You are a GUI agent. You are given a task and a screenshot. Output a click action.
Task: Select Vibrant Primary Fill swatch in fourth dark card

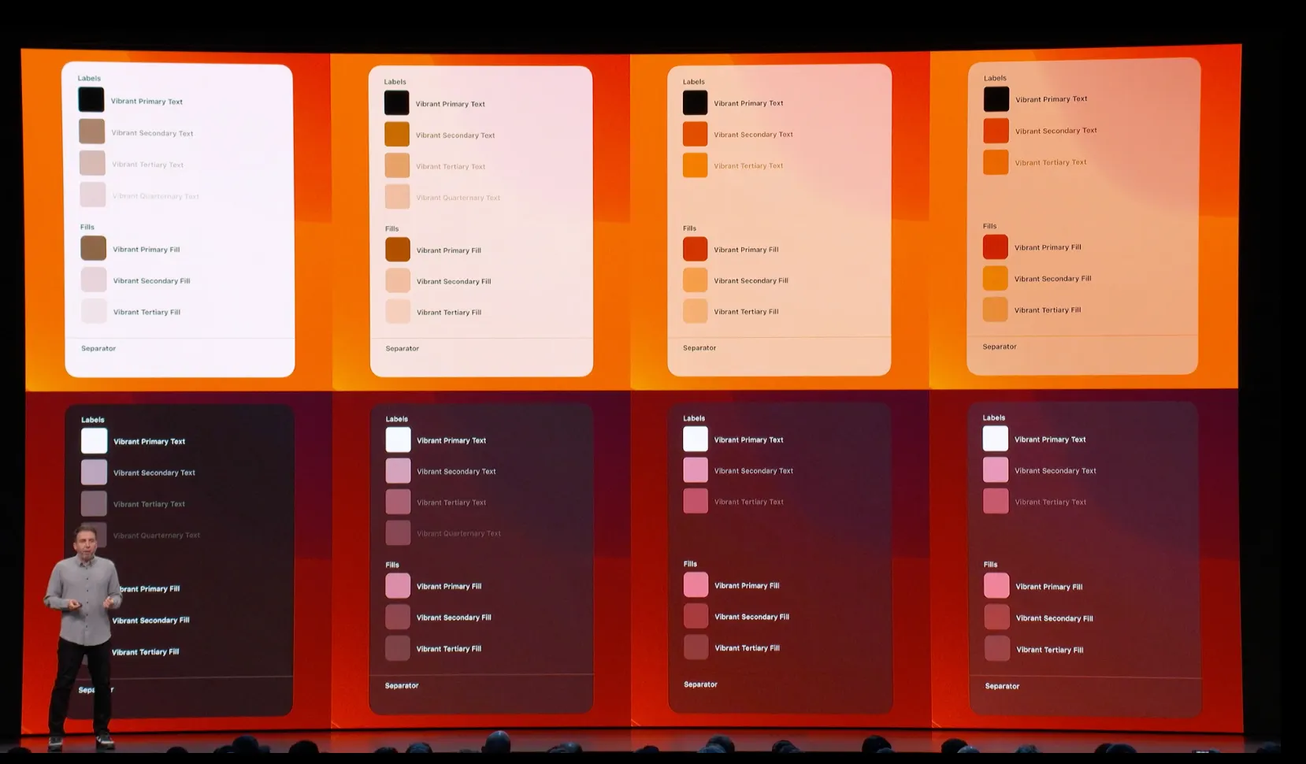(996, 586)
